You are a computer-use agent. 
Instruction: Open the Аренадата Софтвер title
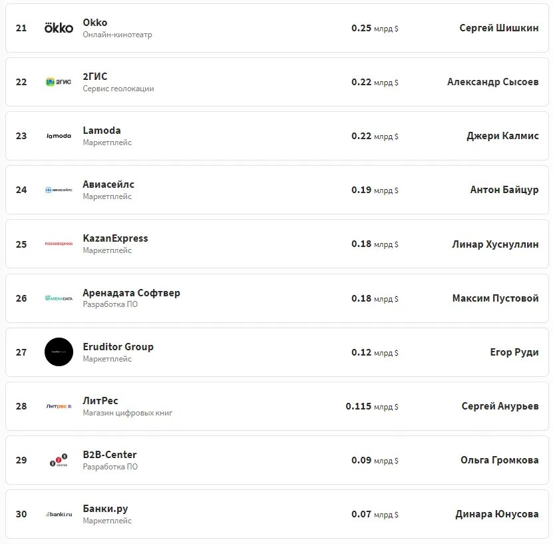[131, 293]
